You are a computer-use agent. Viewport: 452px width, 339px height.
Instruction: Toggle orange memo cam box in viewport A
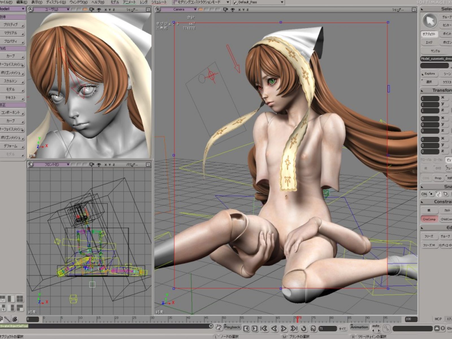85,9
